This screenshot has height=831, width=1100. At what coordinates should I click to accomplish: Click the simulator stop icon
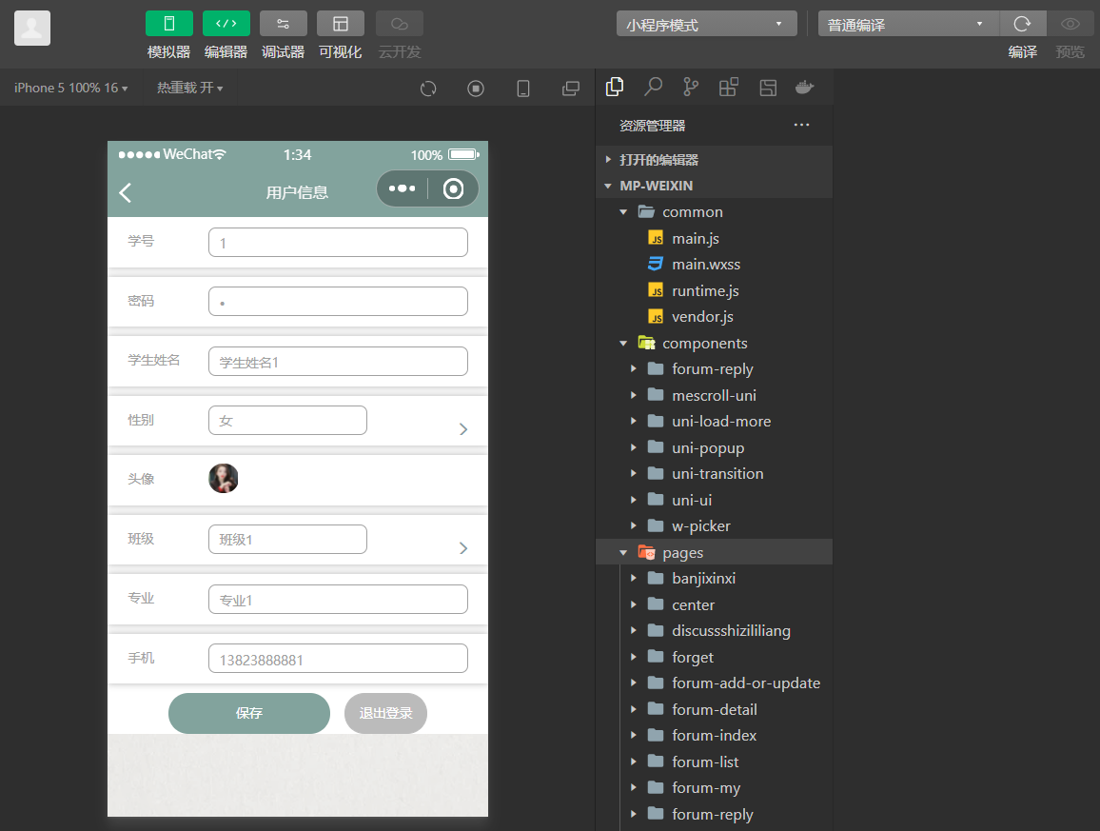click(x=476, y=89)
